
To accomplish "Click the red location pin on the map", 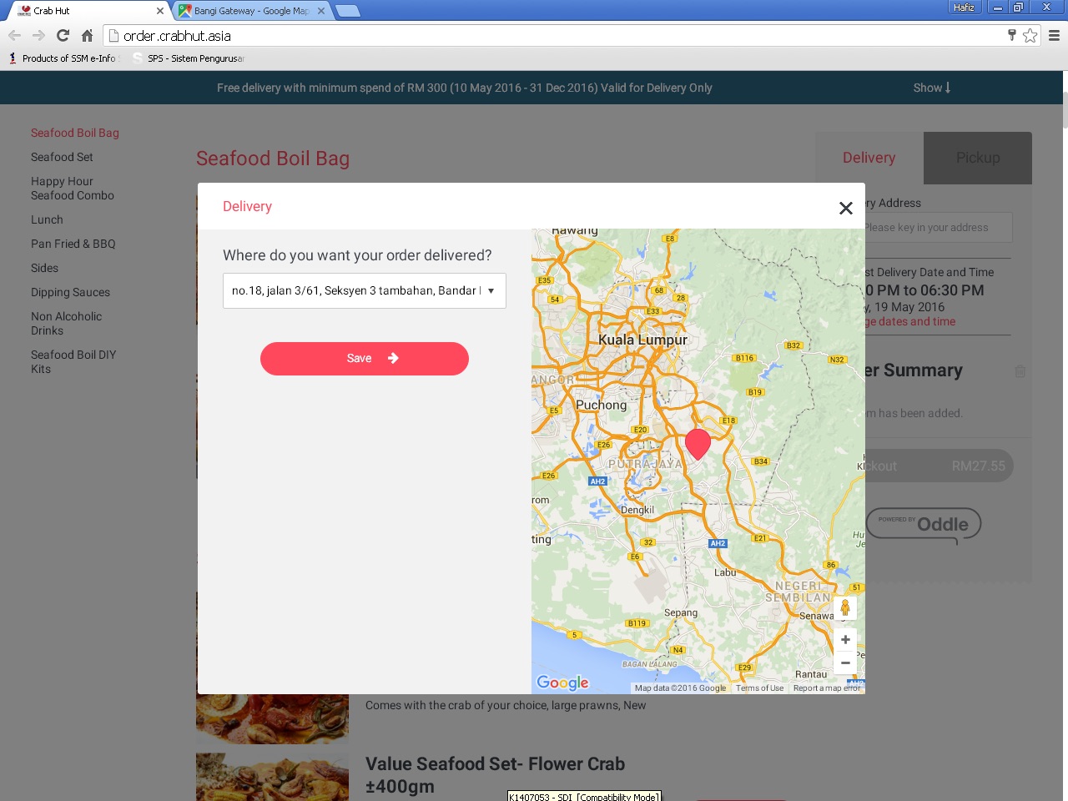I will 698,443.
